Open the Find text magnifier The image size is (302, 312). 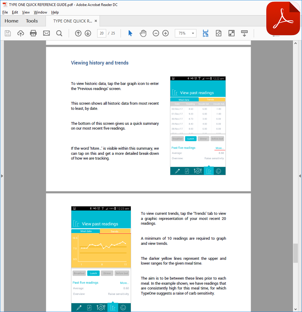point(59,33)
